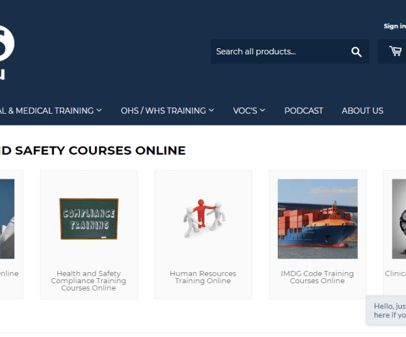Expand the VOC'S dropdown chevron

[x=262, y=111]
